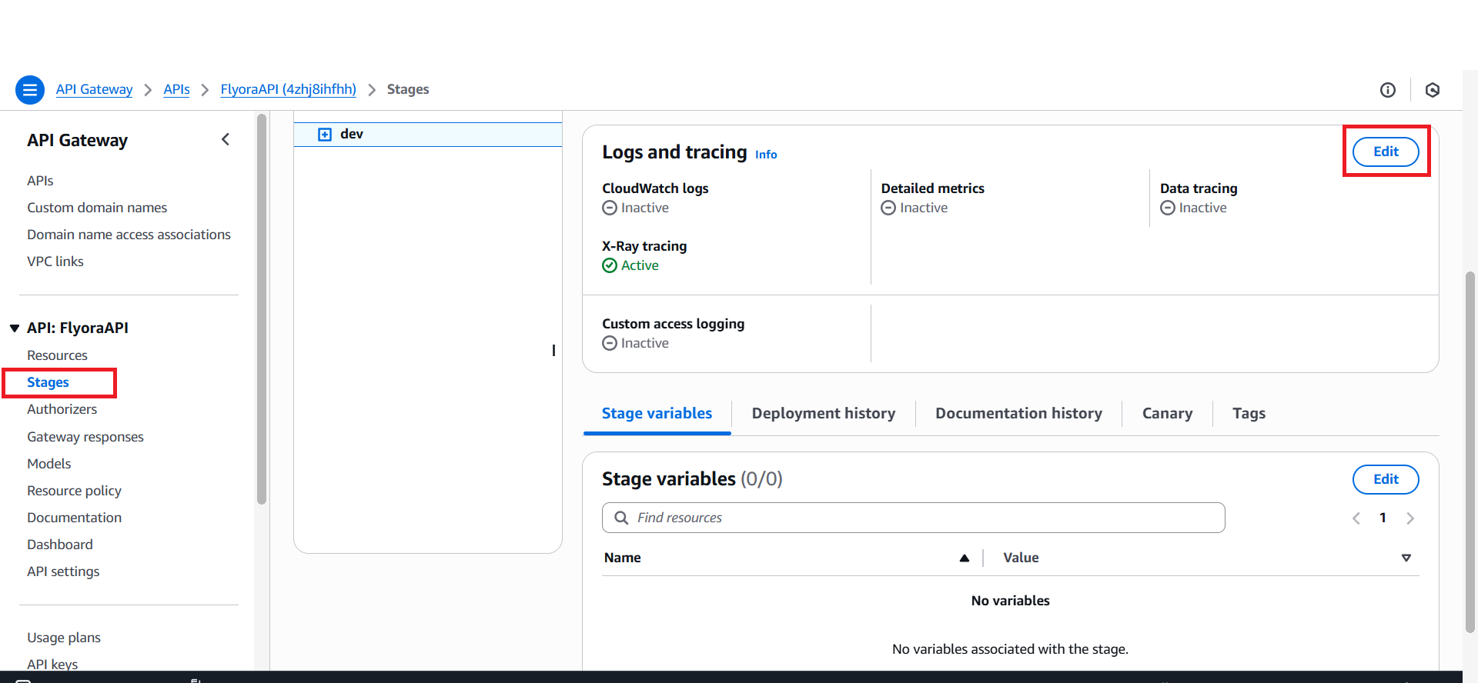
Task: Click Info link beside Logs and tracing
Action: coord(765,155)
